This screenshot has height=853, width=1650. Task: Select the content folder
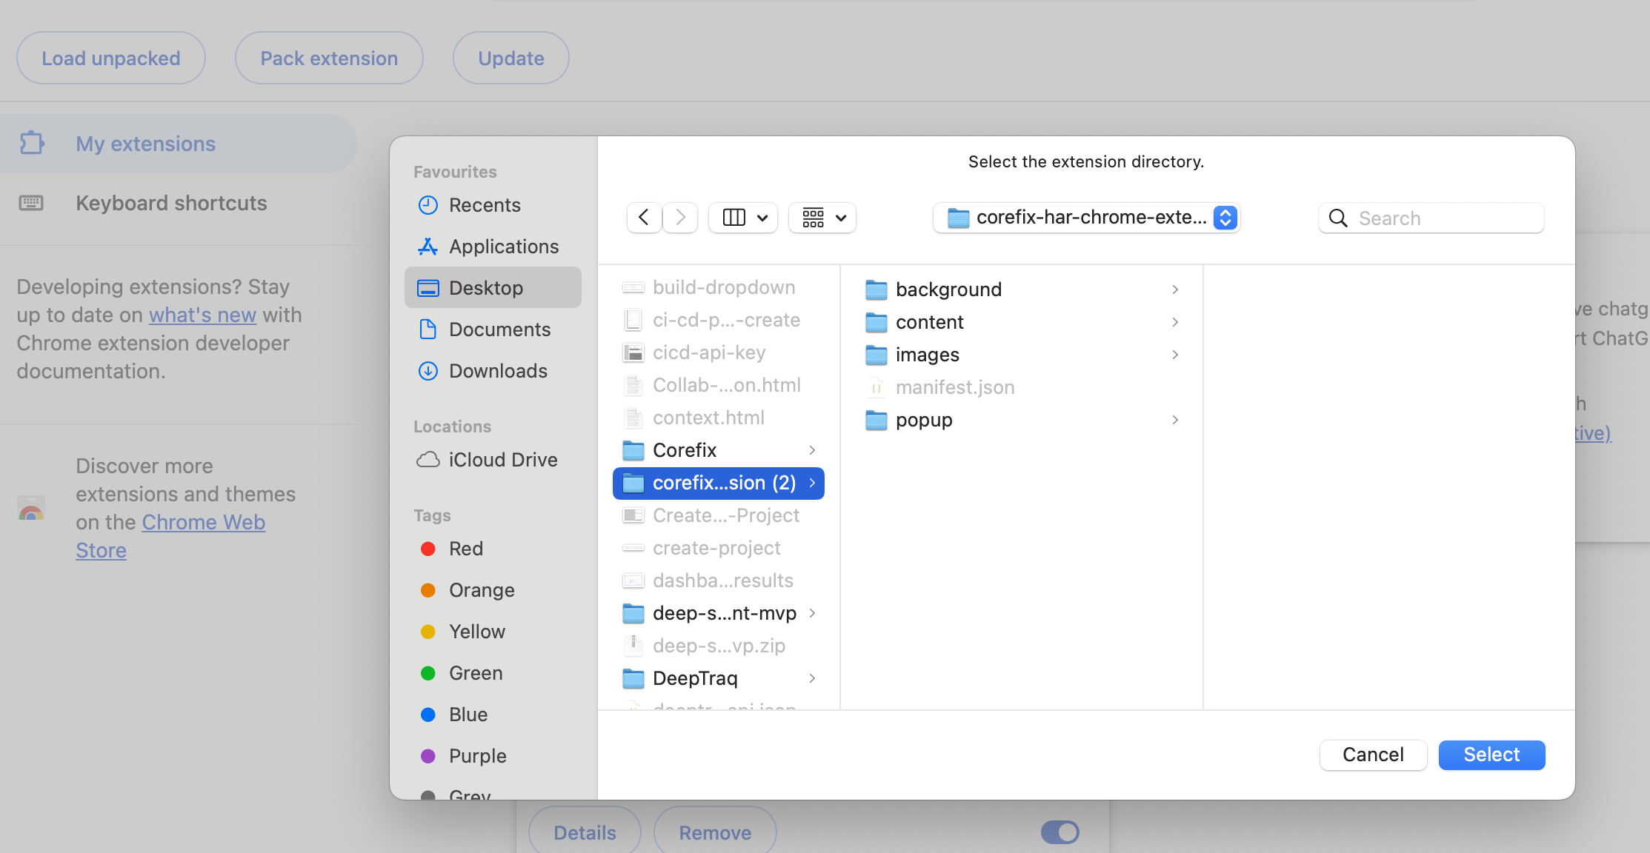coord(1022,322)
